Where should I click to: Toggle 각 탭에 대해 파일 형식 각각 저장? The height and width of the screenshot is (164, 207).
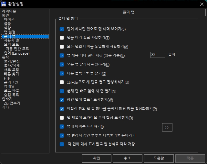(62, 144)
